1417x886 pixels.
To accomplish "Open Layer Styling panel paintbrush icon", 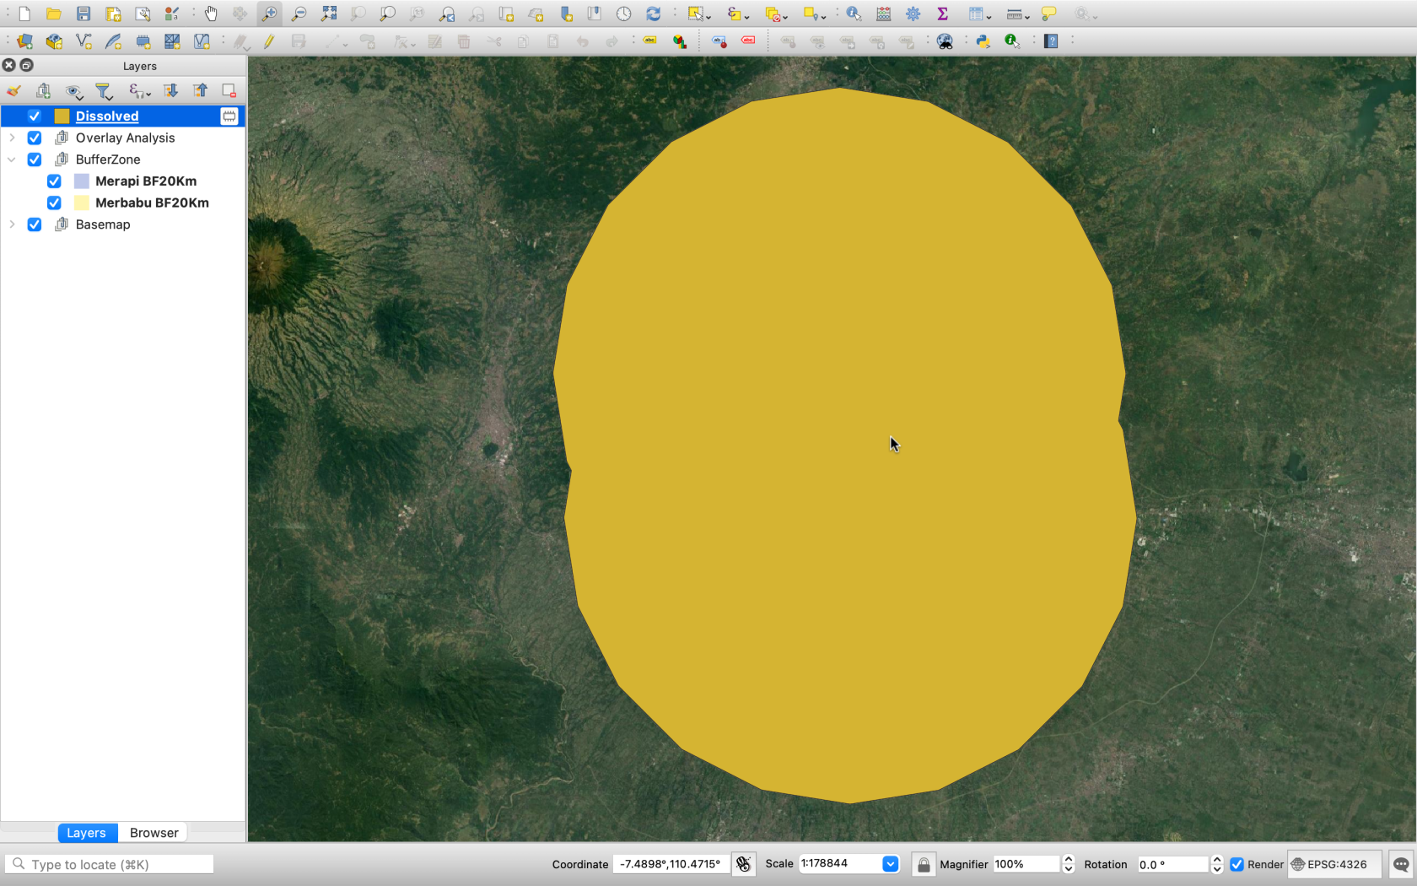I will point(13,90).
